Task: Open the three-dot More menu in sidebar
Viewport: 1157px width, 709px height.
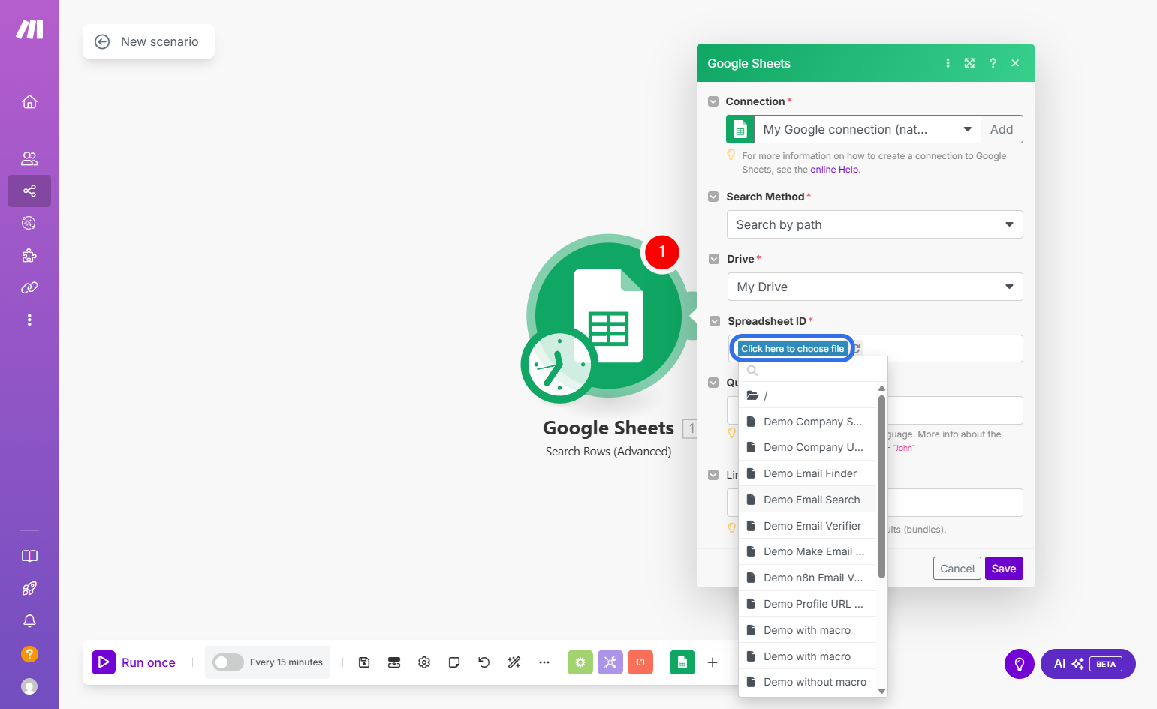Action: coord(29,320)
